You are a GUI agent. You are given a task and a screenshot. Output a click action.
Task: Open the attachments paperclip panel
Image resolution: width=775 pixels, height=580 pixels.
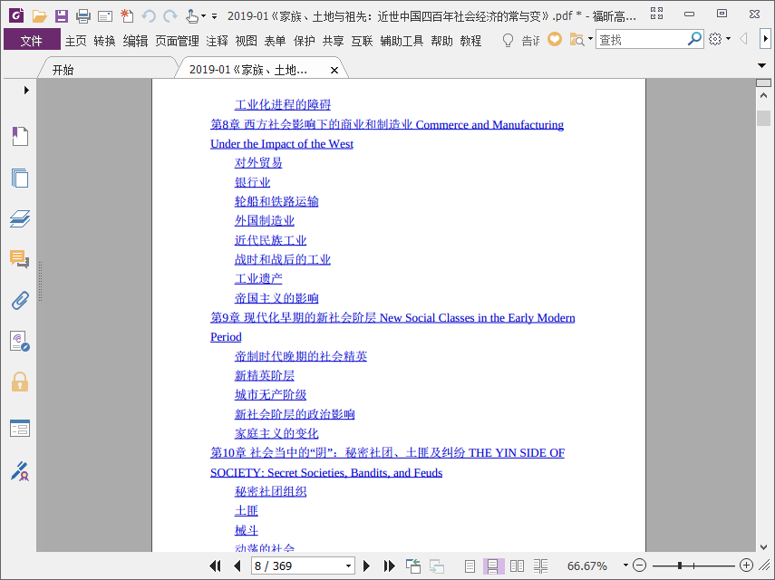pos(20,300)
